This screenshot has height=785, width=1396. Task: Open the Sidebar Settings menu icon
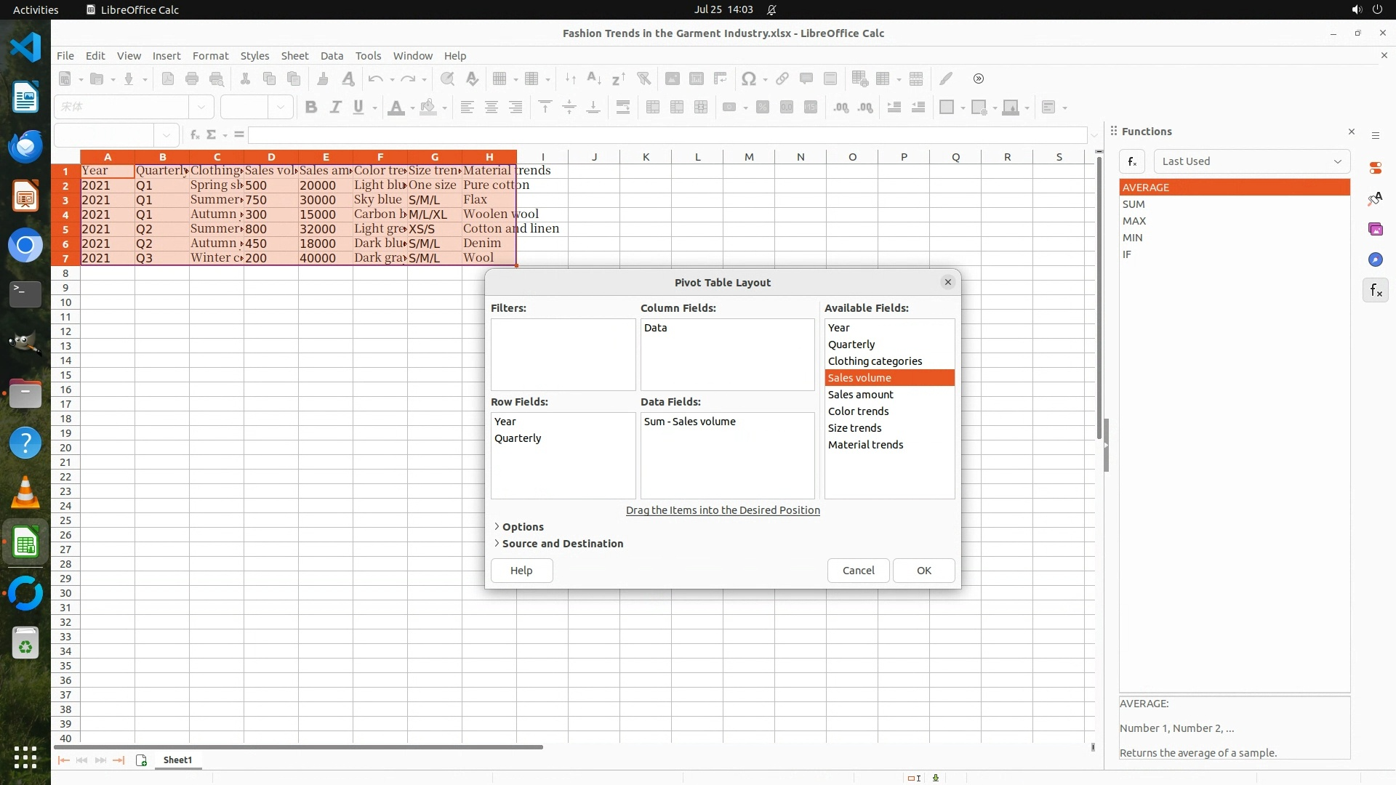[x=1375, y=136]
